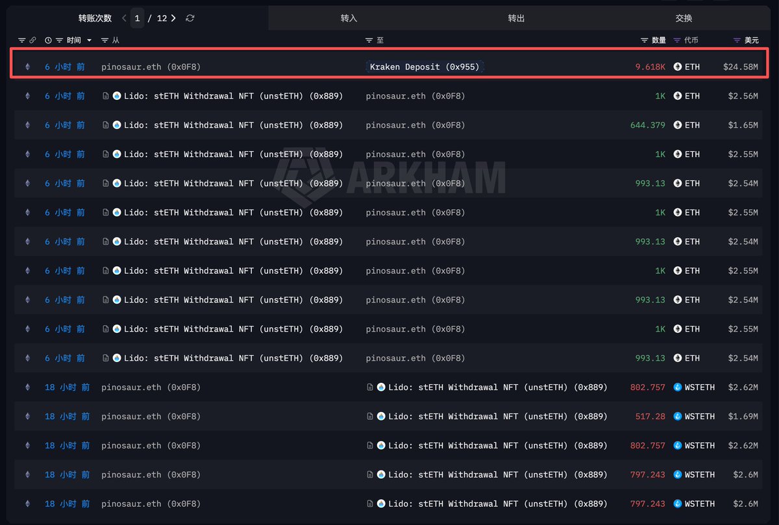Click the Lido logo icon in 644.379 row
The image size is (779, 525).
(117, 125)
